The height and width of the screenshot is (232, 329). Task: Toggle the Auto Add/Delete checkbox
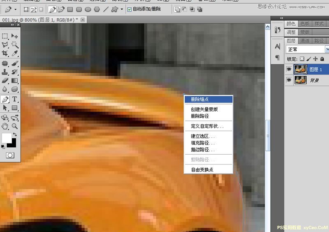coord(130,9)
